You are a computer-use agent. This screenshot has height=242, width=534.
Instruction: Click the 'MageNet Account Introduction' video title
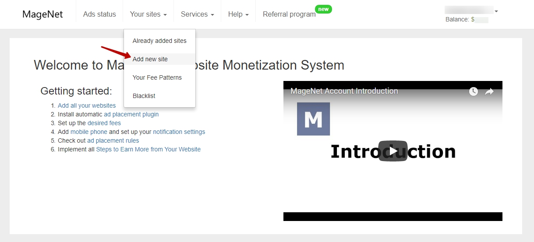pos(344,91)
